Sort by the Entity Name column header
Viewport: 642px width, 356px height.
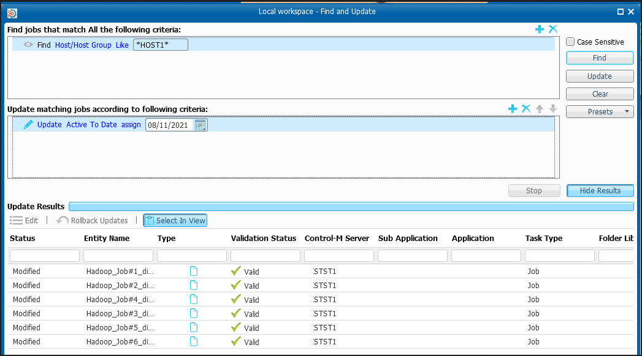click(107, 239)
